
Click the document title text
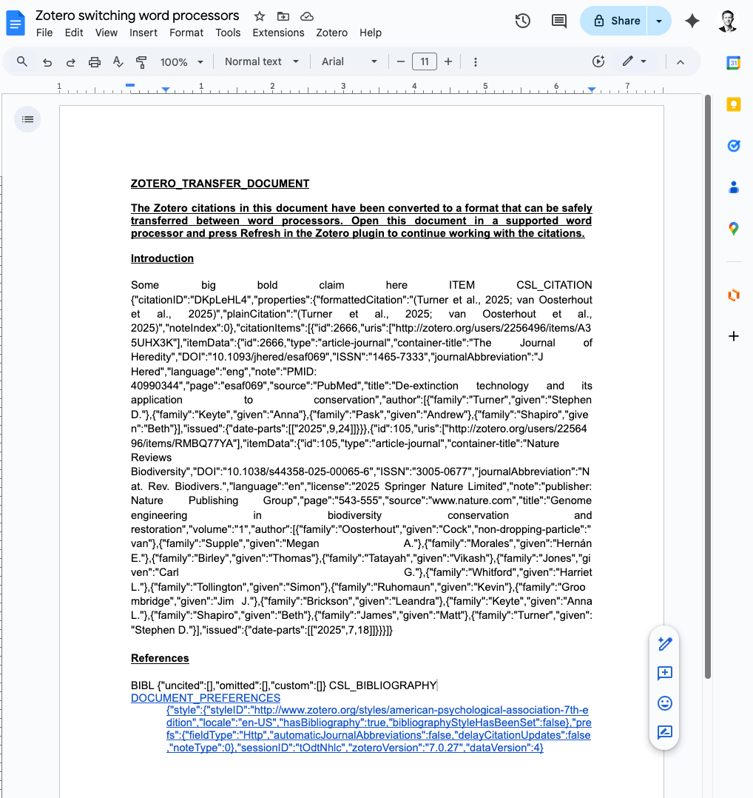pyautogui.click(x=137, y=16)
